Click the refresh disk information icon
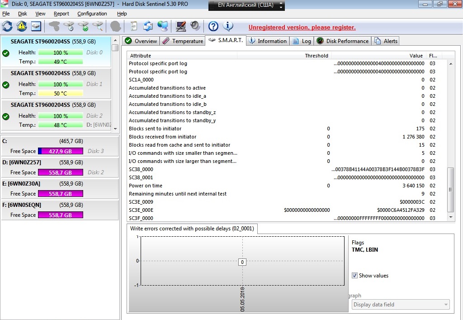This screenshot has height=320, width=463. [7, 26]
